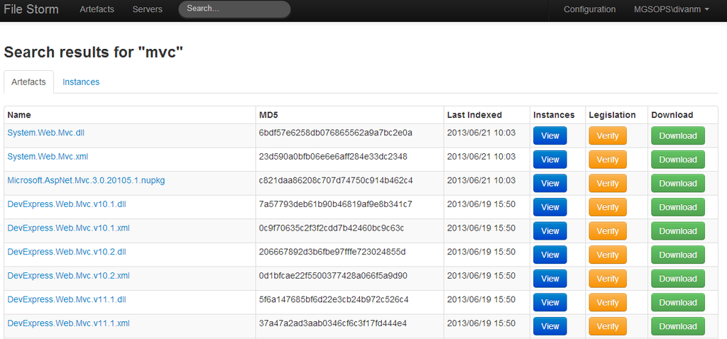Download DevExpress.Web.Mvc.v11.1.dll
Viewport: 727px width, 339px height.
click(678, 302)
